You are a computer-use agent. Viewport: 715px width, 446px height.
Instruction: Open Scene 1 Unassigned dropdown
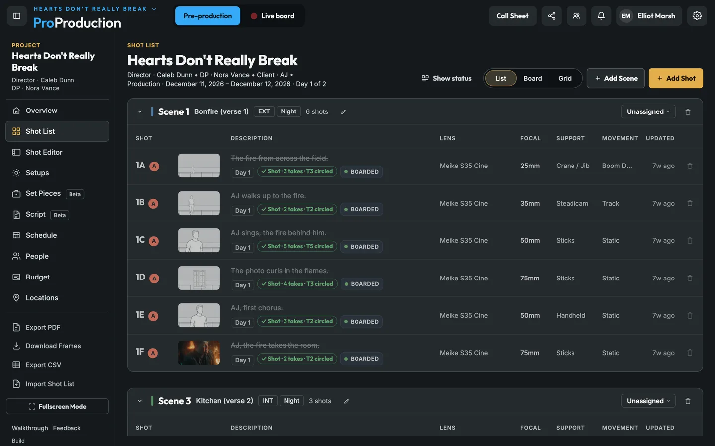tap(648, 112)
